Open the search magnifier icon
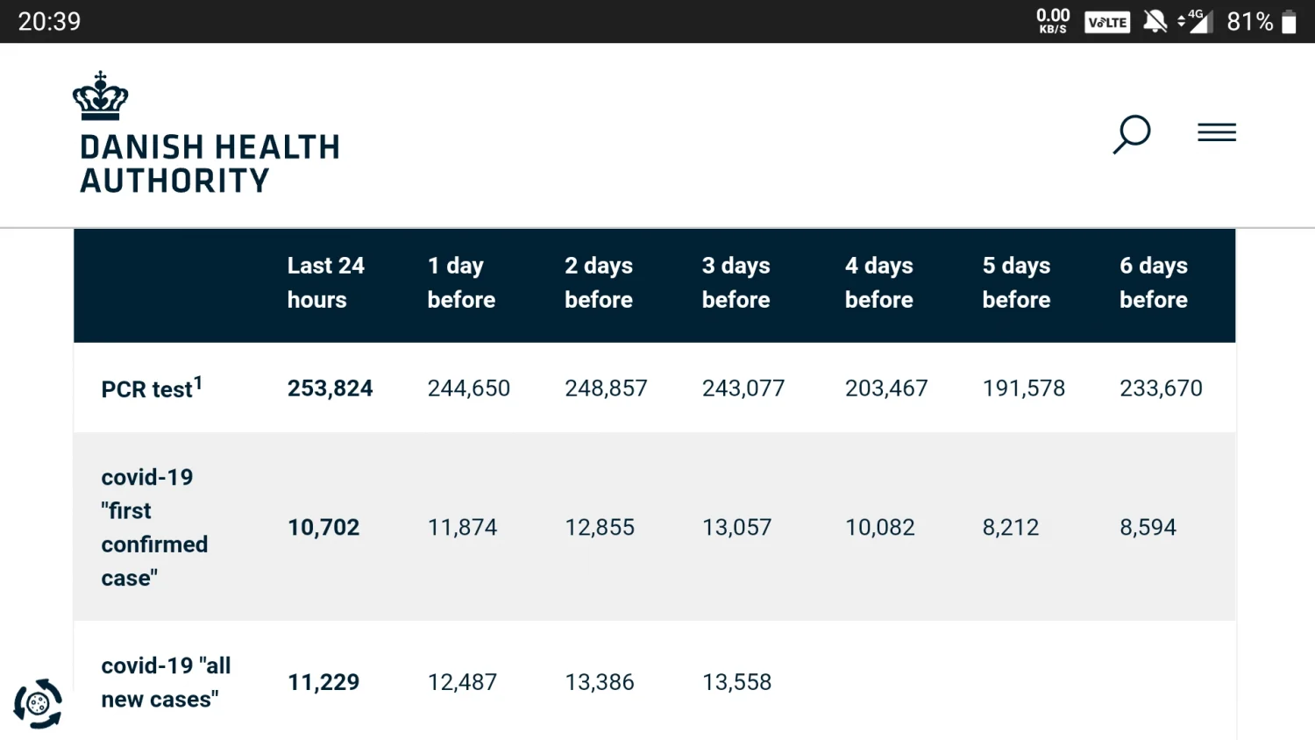Image resolution: width=1315 pixels, height=740 pixels. point(1131,134)
